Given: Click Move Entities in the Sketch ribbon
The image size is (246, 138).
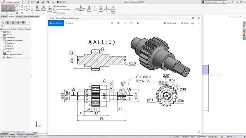Looking at the screenshot, I should (59, 13).
